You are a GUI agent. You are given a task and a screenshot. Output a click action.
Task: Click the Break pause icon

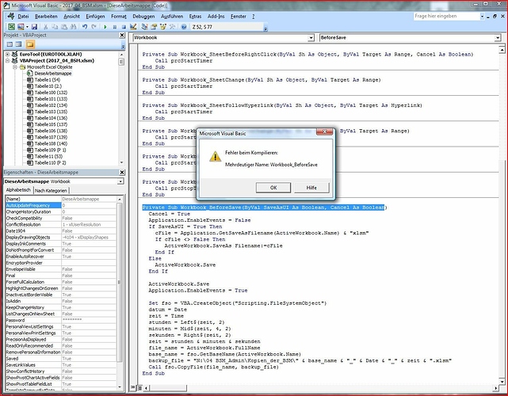[x=114, y=27]
